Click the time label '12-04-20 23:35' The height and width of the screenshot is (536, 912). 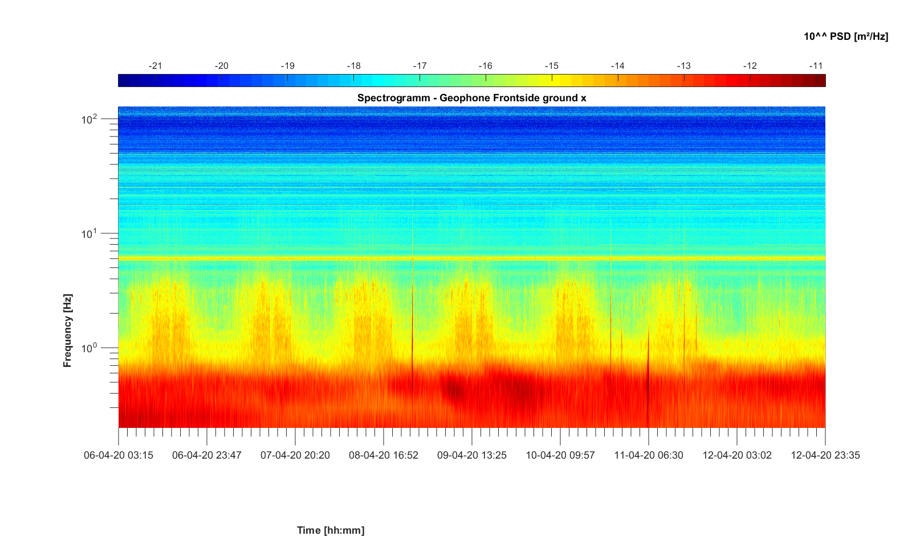[x=825, y=455]
